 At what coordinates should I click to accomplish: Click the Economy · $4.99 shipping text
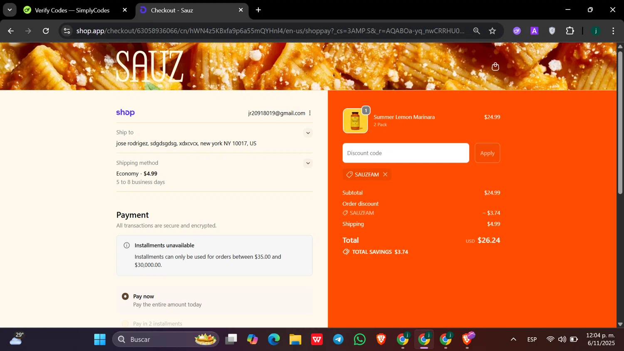137,174
